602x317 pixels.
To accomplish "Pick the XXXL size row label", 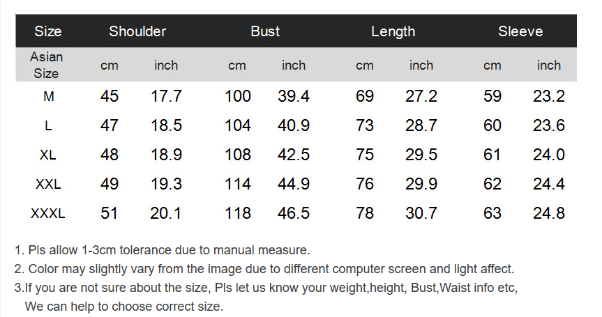I will [48, 213].
